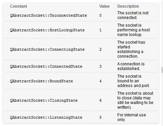Screen dimensions: 163x126
Task: Click value 3 in ConnectedState row
Action: pyautogui.click(x=100, y=66)
